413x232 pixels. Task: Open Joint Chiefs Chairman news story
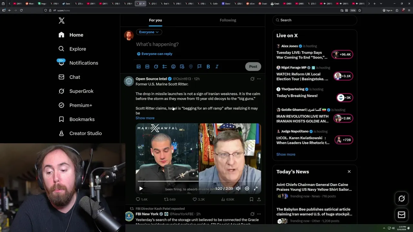point(314,187)
